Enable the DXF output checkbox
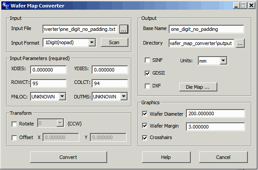This screenshot has height=170, width=258. (x=147, y=86)
